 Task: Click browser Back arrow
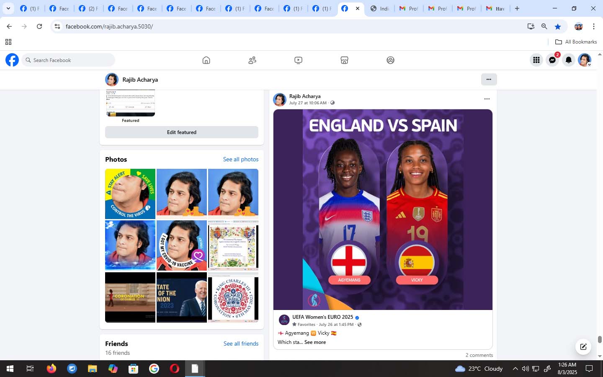[9, 26]
